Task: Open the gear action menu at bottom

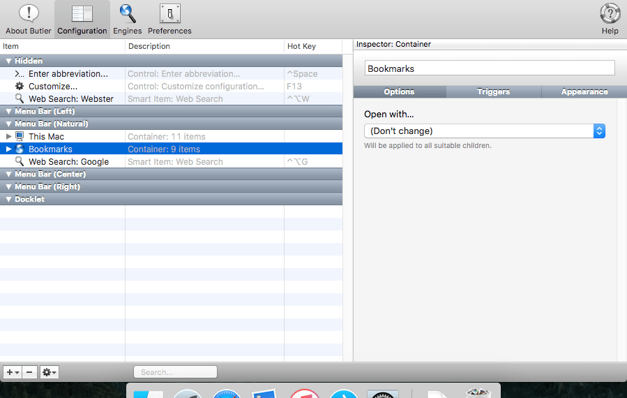Action: 50,372
